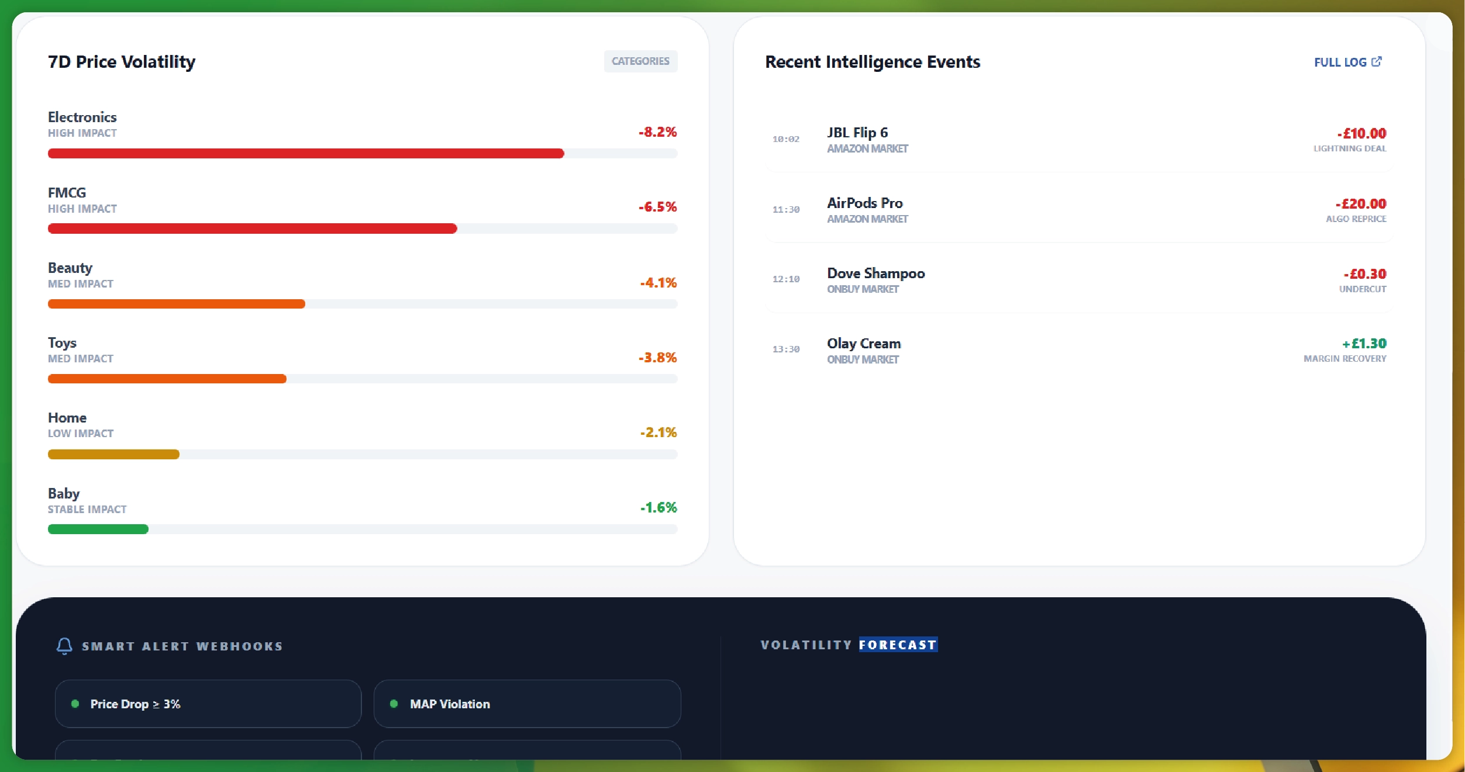This screenshot has width=1465, height=772.
Task: Click the Baby green volatility bar
Action: click(x=98, y=529)
